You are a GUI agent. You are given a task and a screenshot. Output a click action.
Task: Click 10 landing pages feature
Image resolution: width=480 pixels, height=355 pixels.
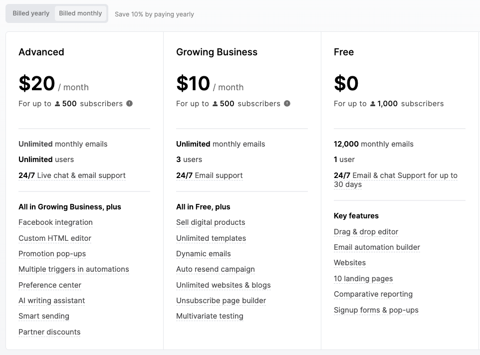[x=363, y=279]
